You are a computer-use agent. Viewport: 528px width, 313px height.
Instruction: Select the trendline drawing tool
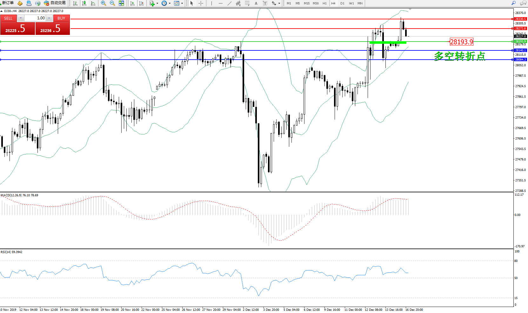pos(230,3)
